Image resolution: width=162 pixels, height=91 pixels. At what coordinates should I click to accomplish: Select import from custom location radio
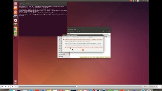[x=64, y=42]
